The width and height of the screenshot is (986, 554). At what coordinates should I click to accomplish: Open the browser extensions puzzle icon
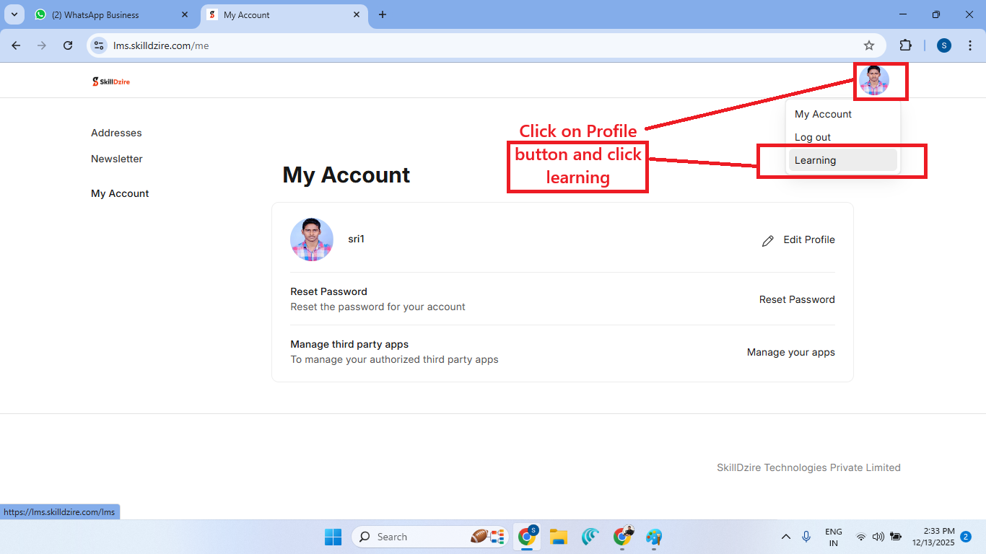point(905,45)
